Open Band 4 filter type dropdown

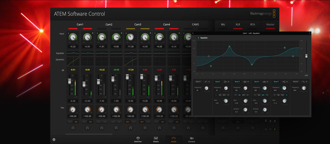click(x=265, y=82)
